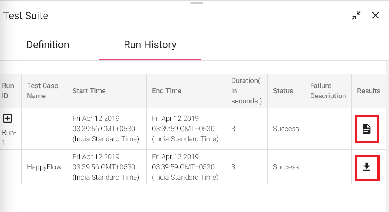Click the Test Case Name header
This screenshot has width=389, height=212.
(x=43, y=91)
